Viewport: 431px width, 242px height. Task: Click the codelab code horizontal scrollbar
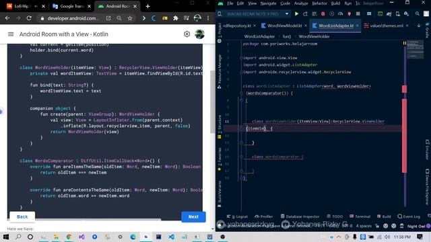tap(84, 219)
